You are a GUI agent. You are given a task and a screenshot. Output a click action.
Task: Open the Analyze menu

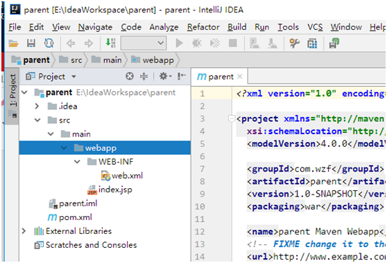(164, 27)
